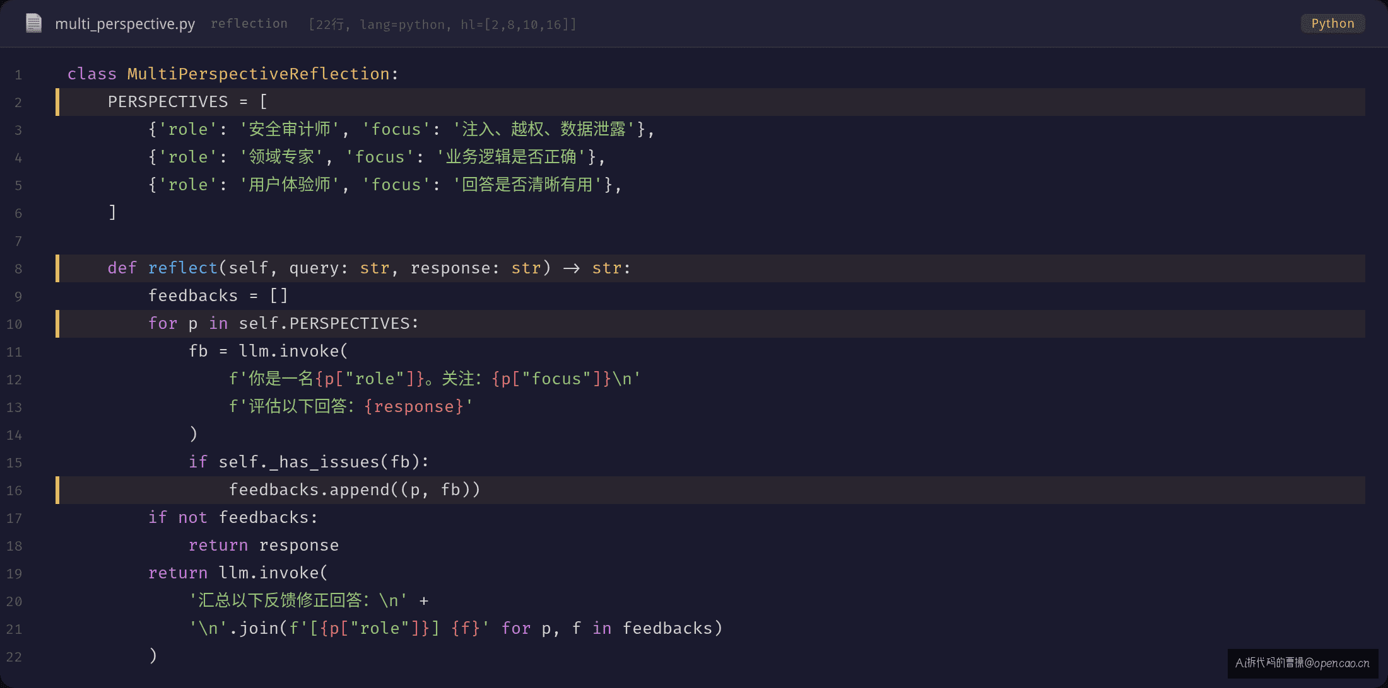Click the feedbacks.append call on line 16
This screenshot has height=688, width=1388.
click(x=355, y=490)
